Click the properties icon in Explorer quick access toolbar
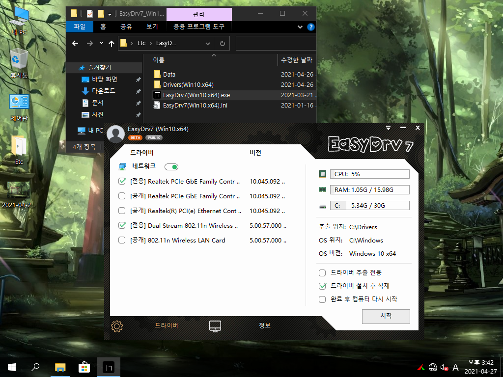 (90, 13)
